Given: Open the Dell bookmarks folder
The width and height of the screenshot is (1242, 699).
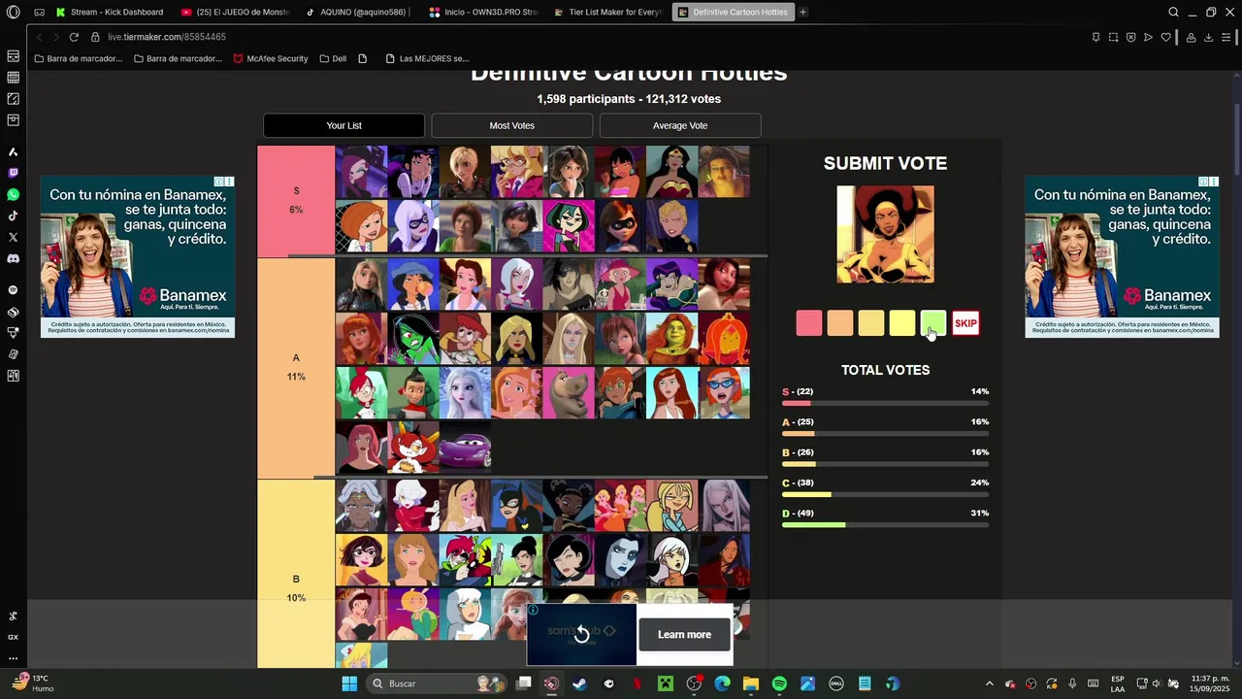Looking at the screenshot, I should pyautogui.click(x=333, y=58).
